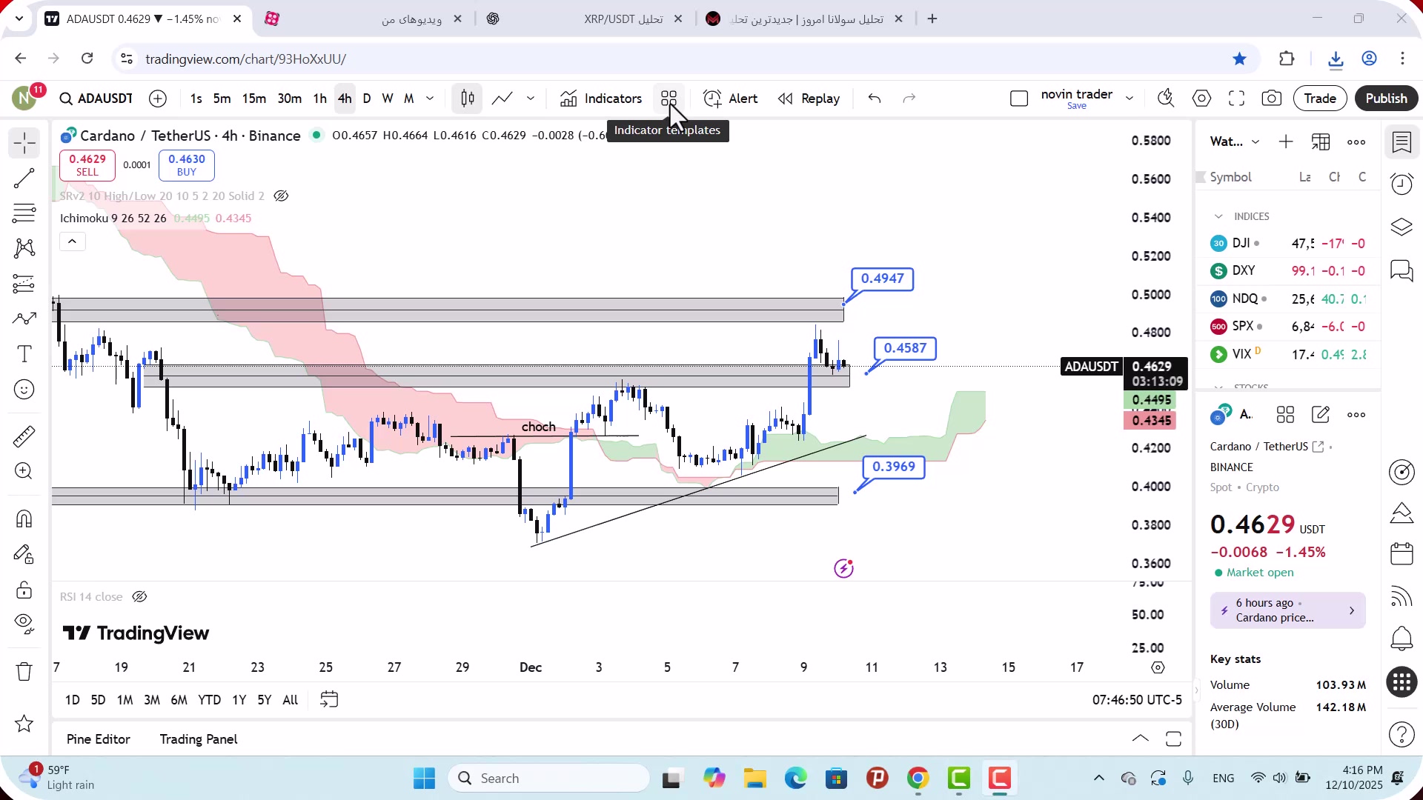Click the 0.4630 BUY button
The image size is (1423, 800).
click(187, 165)
